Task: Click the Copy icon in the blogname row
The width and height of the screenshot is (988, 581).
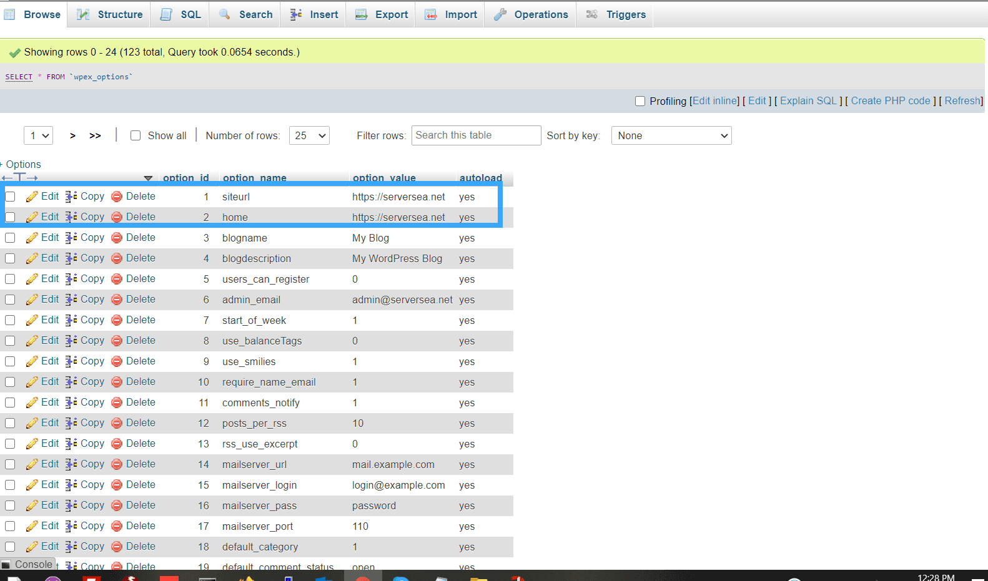Action: (71, 238)
